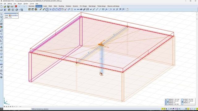Image resolution: width=198 pixels, height=111 pixels.
Task: Open the View menu
Action: pos(15,4)
